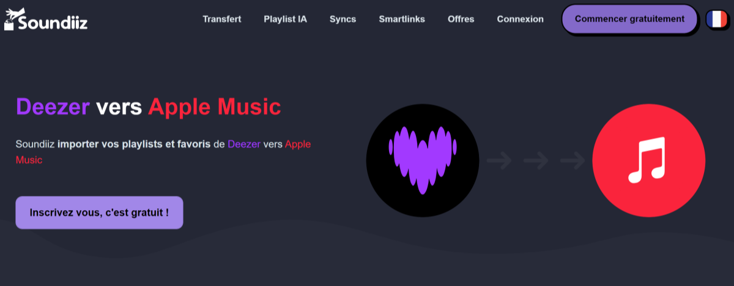Screen dimensions: 734x286
Task: Click the Commencer gratuitement button
Action: coord(629,19)
